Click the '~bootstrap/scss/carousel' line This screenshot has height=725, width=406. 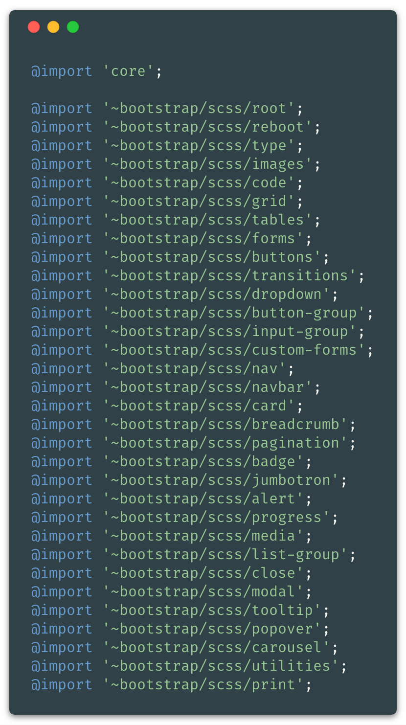coord(185,648)
